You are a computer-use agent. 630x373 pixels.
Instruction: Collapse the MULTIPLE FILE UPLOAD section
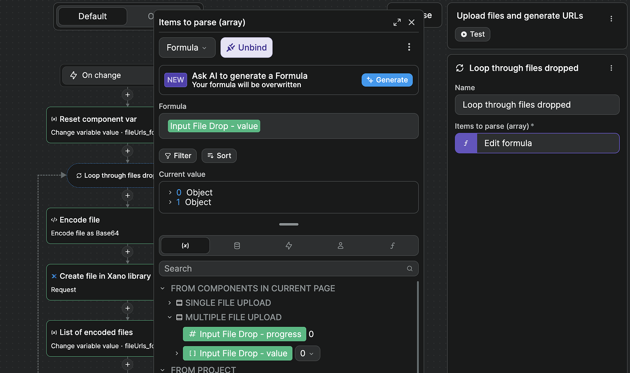coord(170,317)
